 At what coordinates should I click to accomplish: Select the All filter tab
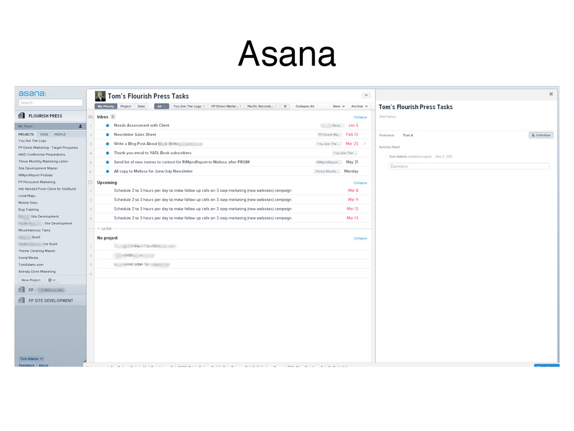click(x=161, y=106)
